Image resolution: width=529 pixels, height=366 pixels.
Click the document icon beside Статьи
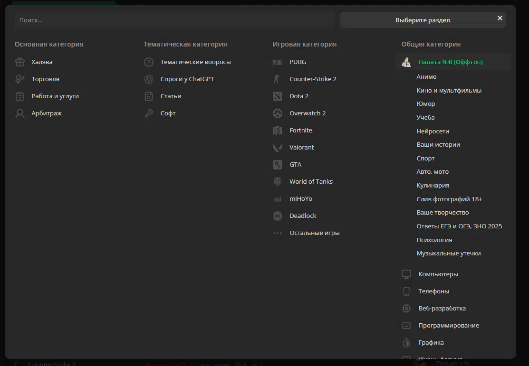pos(149,96)
